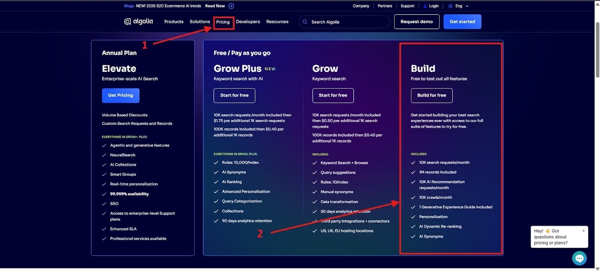Click Data transformation feature text
Image resolution: width=600 pixels, height=272 pixels.
click(339, 202)
